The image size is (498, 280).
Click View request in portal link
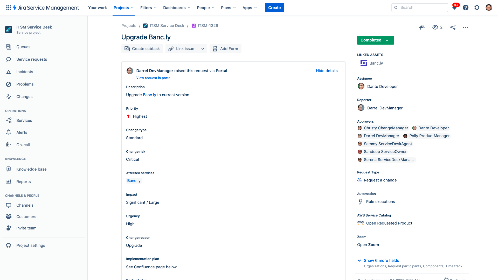[154, 78]
